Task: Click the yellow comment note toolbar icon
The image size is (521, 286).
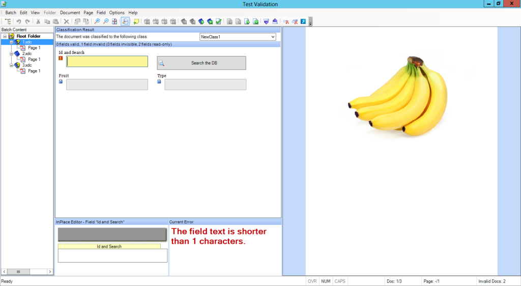Action: coord(136,21)
